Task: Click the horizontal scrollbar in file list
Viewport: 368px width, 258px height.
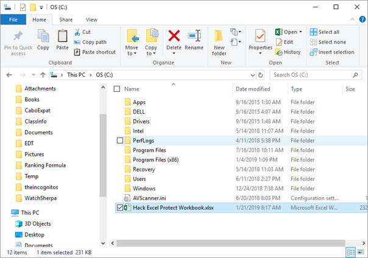Action: click(x=230, y=243)
